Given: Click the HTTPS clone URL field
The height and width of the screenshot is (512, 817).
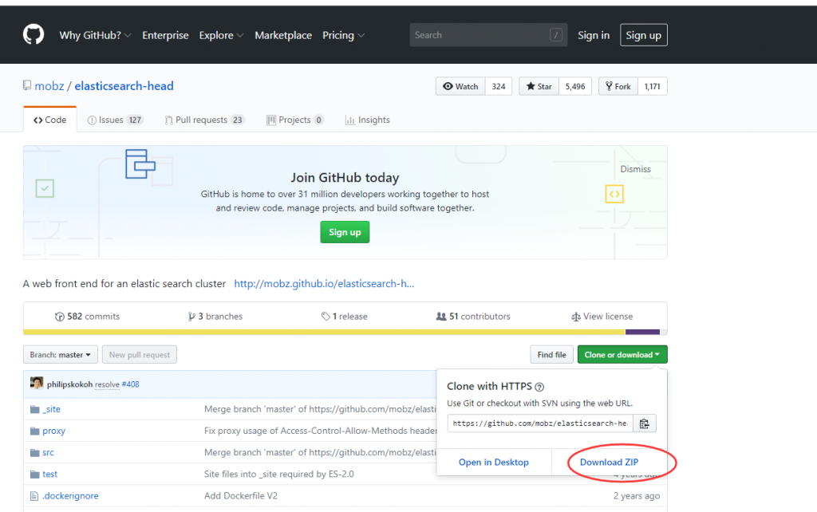Looking at the screenshot, I should (x=540, y=423).
